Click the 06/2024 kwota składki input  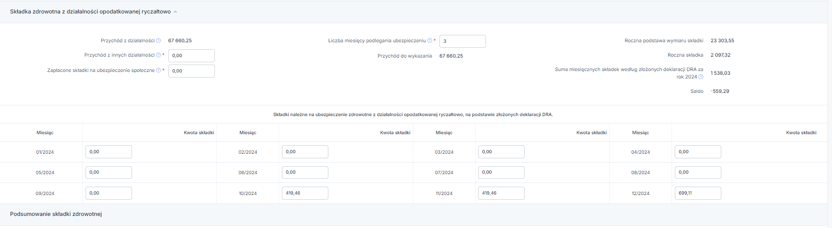point(305,172)
